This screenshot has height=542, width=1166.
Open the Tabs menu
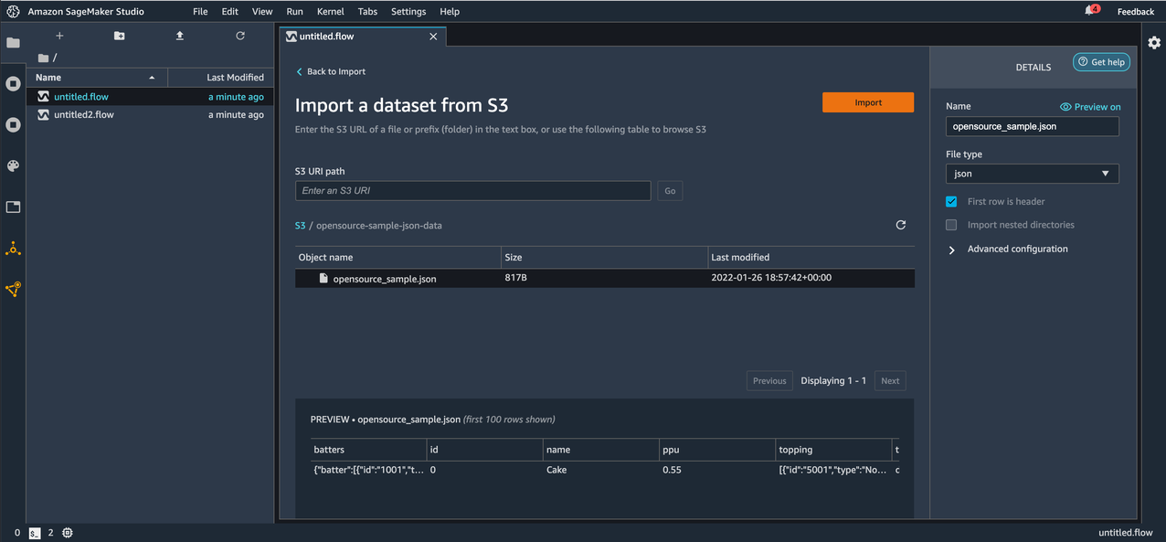tap(367, 12)
